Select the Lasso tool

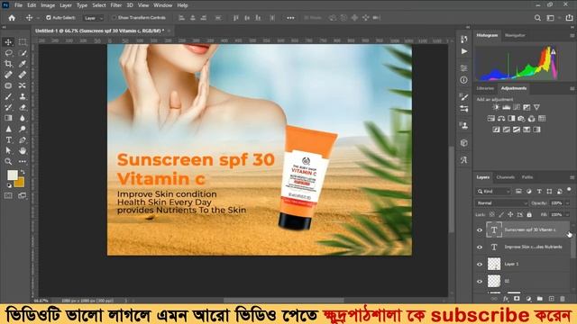tap(8, 53)
